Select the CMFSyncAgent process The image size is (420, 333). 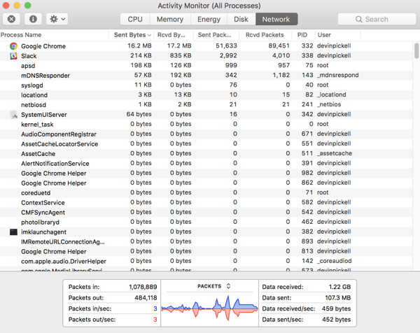point(43,213)
